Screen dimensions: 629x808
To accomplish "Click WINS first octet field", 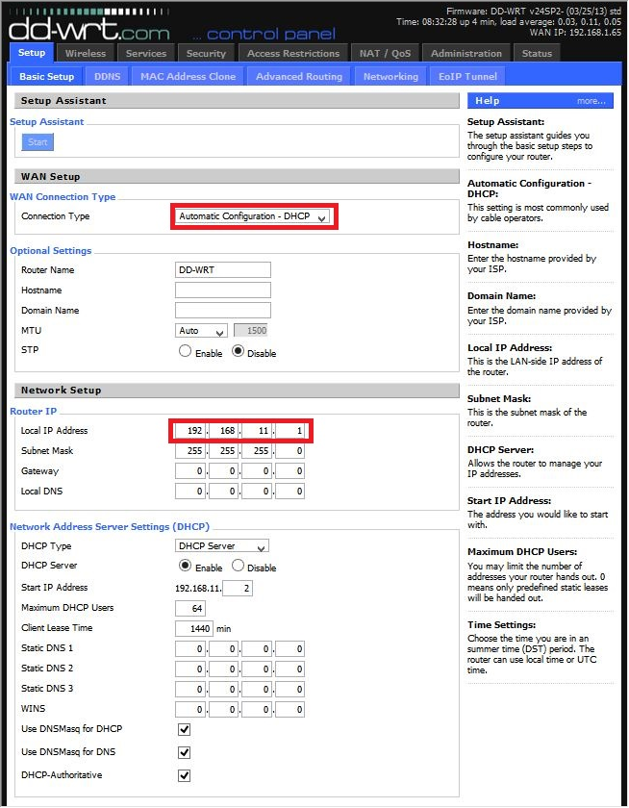I will pyautogui.click(x=190, y=709).
